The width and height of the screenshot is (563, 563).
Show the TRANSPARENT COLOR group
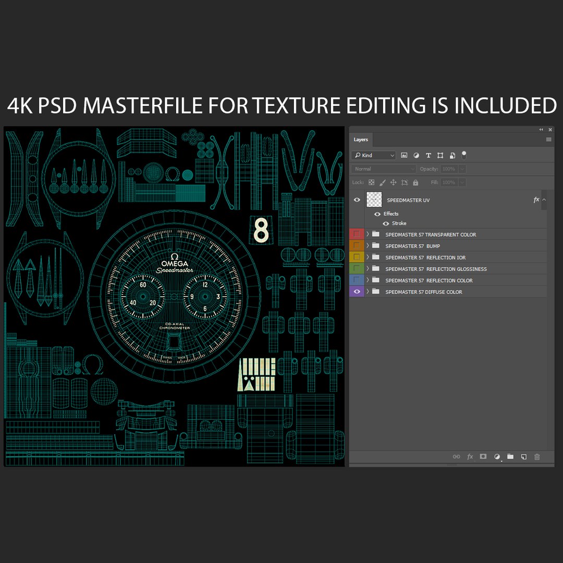coord(357,234)
